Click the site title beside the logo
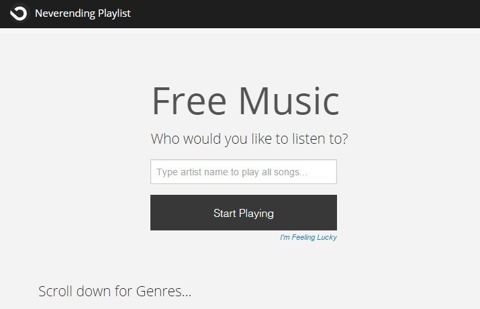Screen dimensions: 480x309 (83, 13)
